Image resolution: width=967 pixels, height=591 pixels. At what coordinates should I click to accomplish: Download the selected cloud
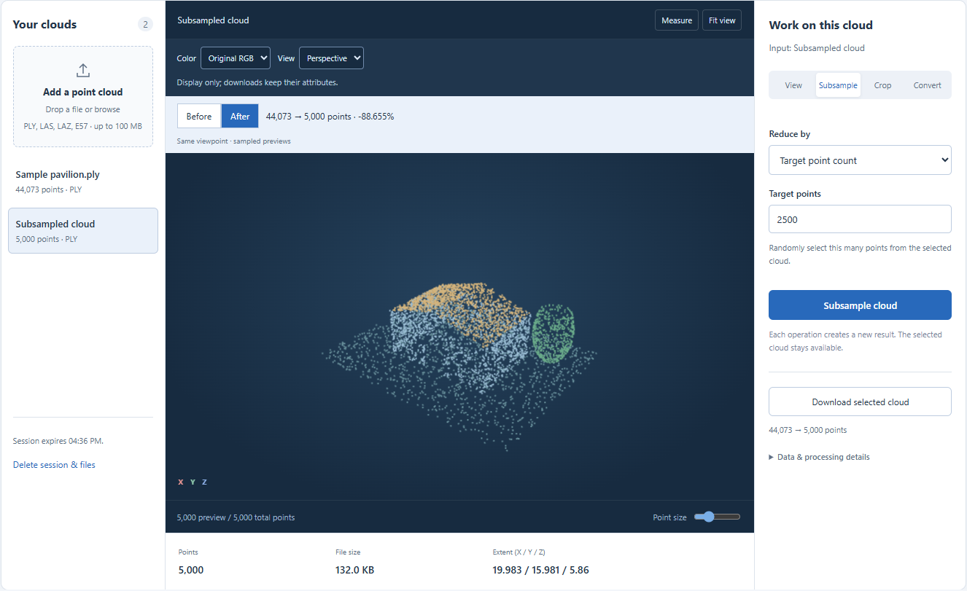pyautogui.click(x=860, y=402)
